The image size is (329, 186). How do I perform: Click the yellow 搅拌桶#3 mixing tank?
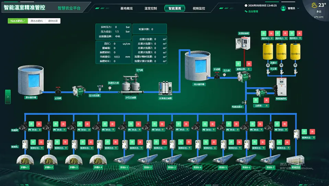point(295,52)
